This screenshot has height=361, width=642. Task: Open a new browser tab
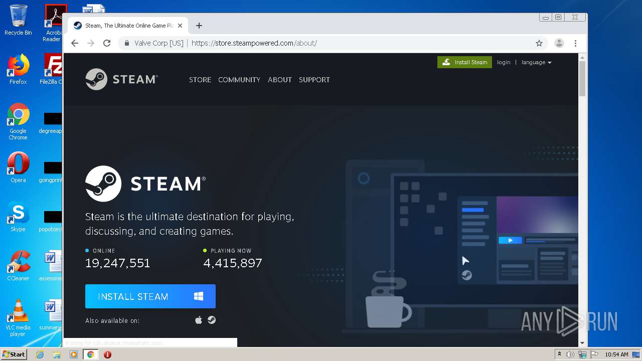pyautogui.click(x=199, y=26)
